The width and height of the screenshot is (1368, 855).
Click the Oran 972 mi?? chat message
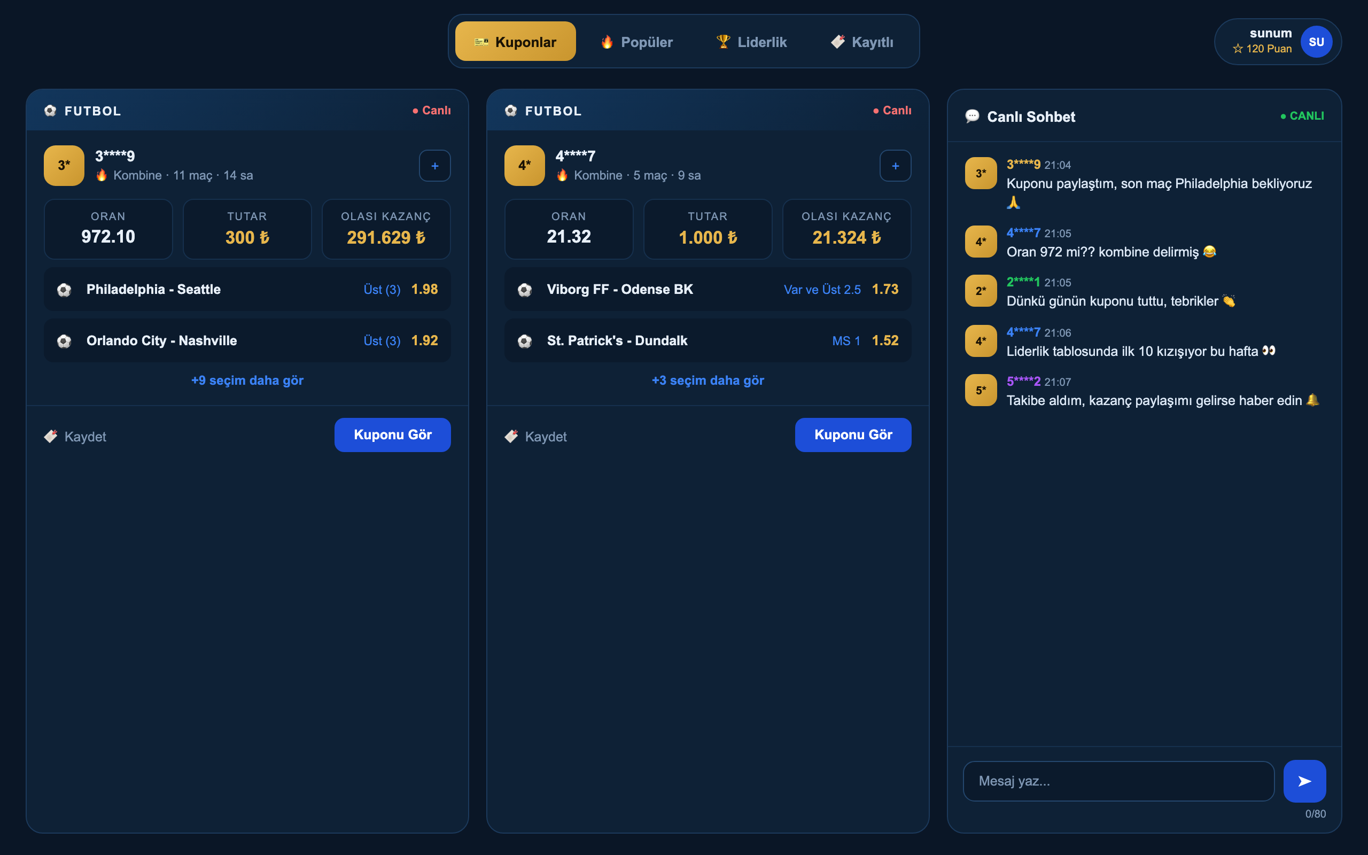pyautogui.click(x=1111, y=252)
